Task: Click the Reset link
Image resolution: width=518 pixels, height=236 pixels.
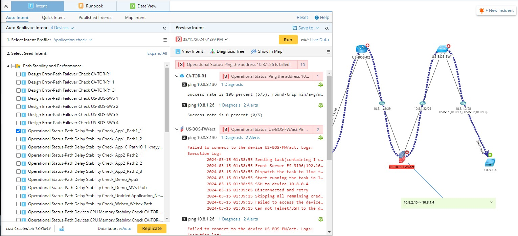Action: [x=302, y=18]
